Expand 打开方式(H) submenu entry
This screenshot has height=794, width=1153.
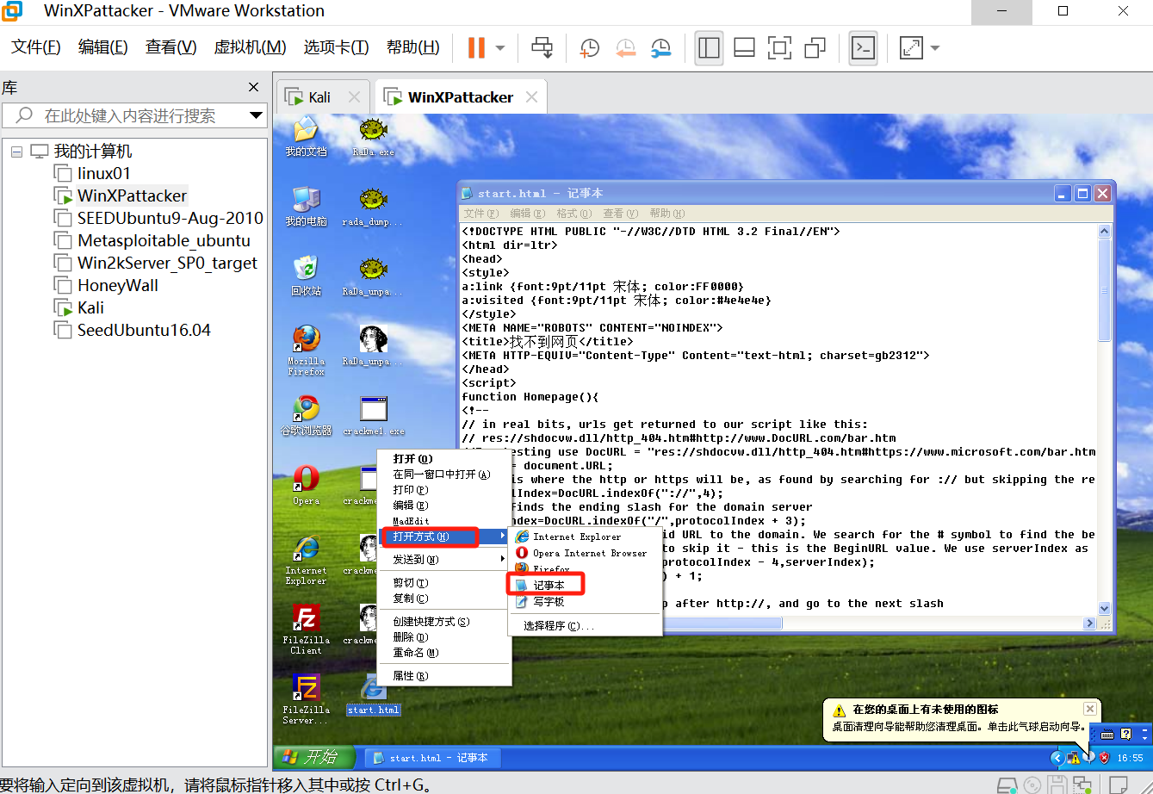[x=443, y=537]
